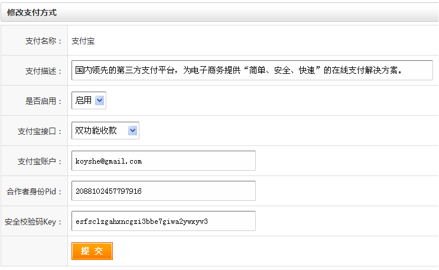Screen dimensions: 439x270
Task: Select the 安全校验码Key input field
Action: (163, 221)
